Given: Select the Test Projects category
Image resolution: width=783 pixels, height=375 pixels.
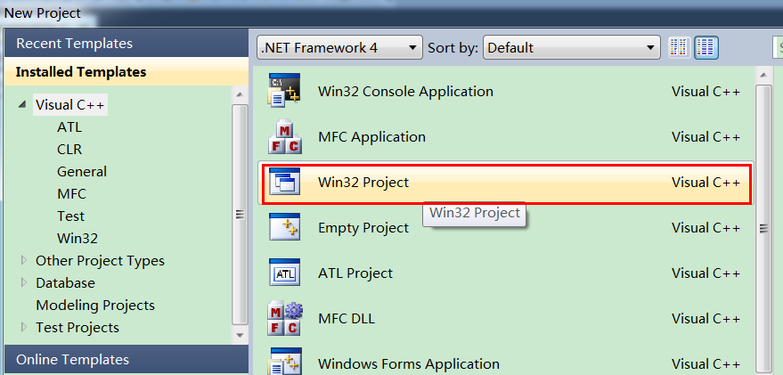Looking at the screenshot, I should [x=77, y=328].
